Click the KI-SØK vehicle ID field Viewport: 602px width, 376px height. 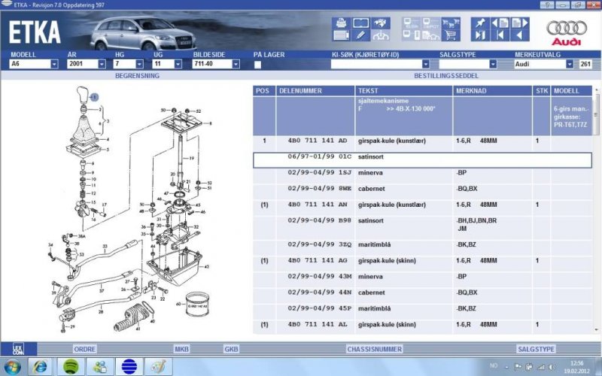pos(375,65)
